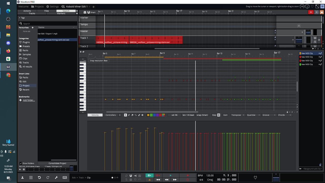Switch to the Projects tab
The height and width of the screenshot is (183, 325).
(37, 7)
